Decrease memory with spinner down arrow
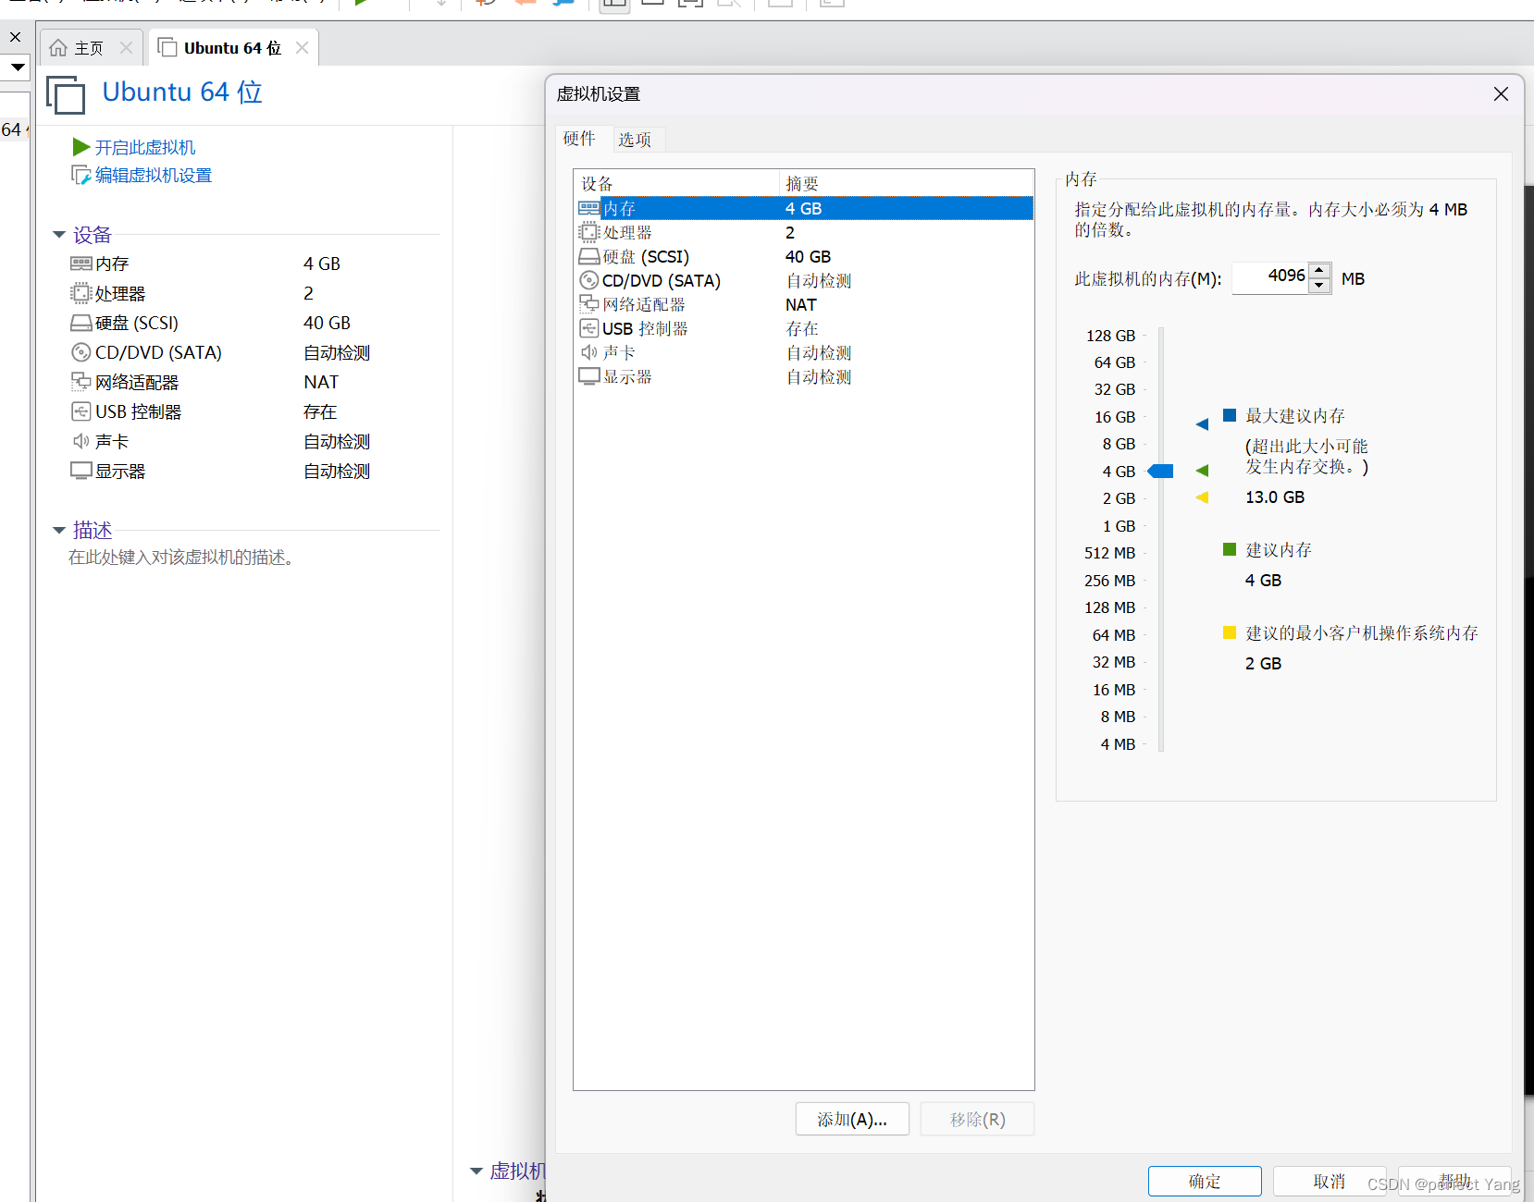1534x1202 pixels. point(1320,286)
